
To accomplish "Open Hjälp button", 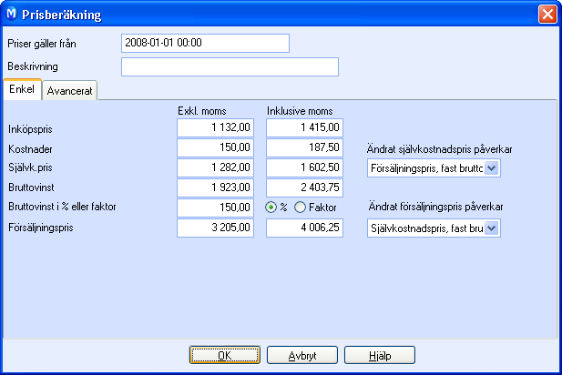I will click(x=380, y=355).
